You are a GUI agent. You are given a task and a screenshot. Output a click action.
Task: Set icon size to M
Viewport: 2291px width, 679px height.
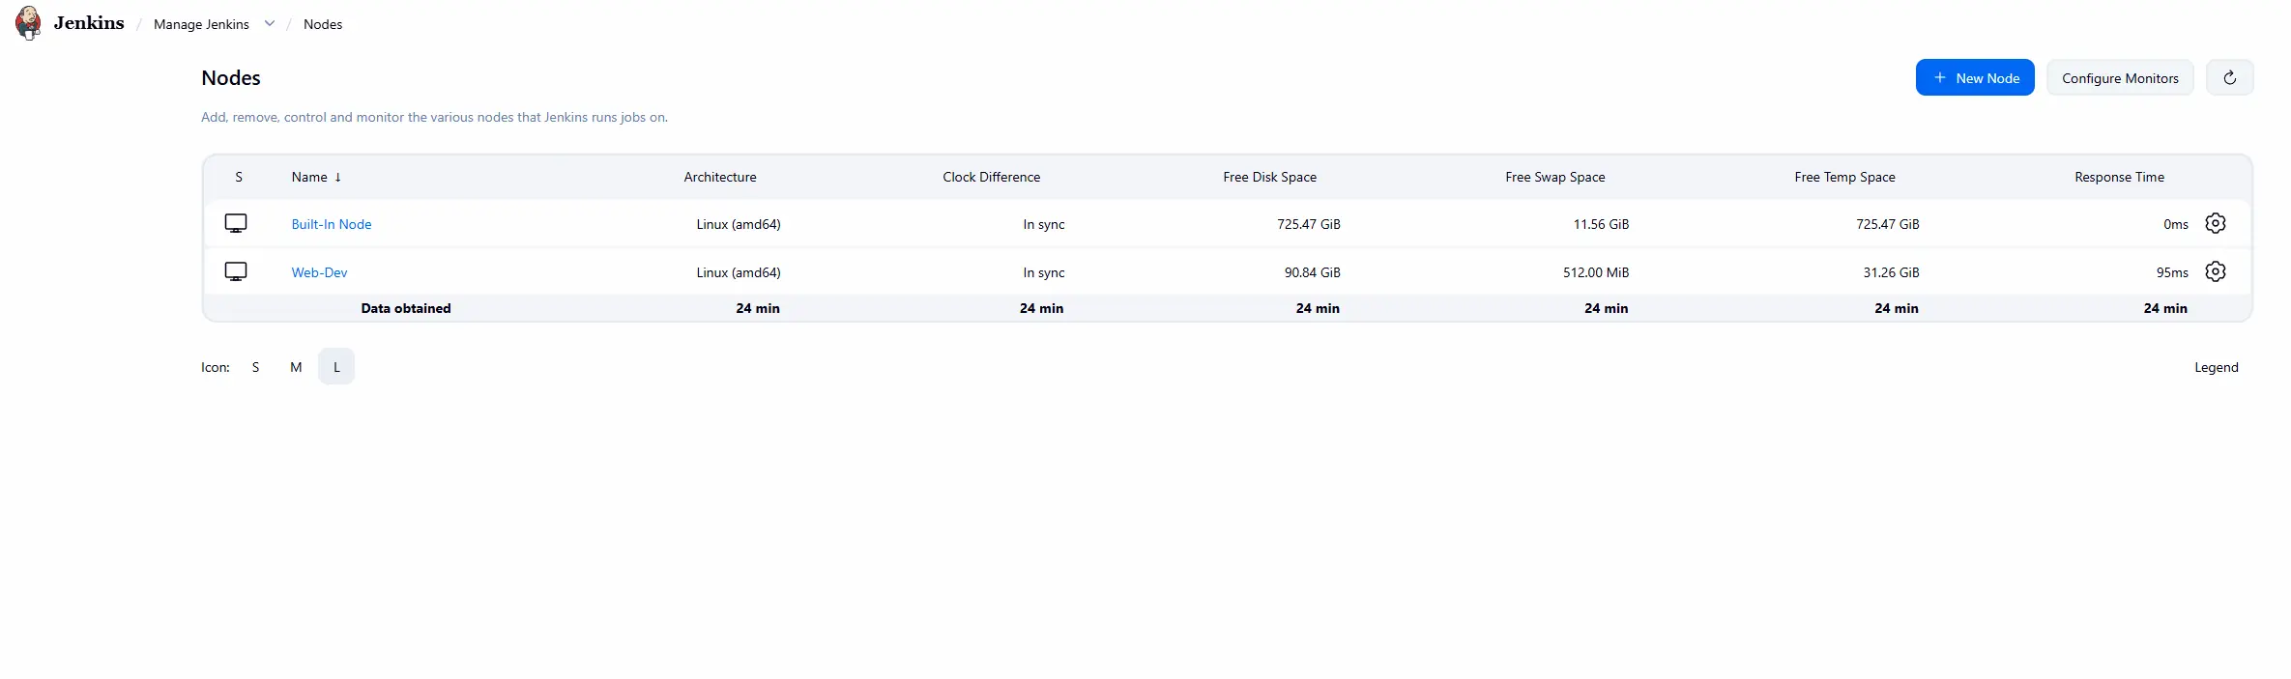(296, 367)
